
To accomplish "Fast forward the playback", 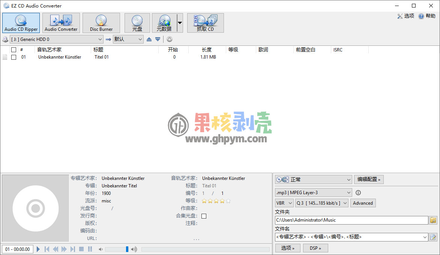I will click(x=64, y=249).
